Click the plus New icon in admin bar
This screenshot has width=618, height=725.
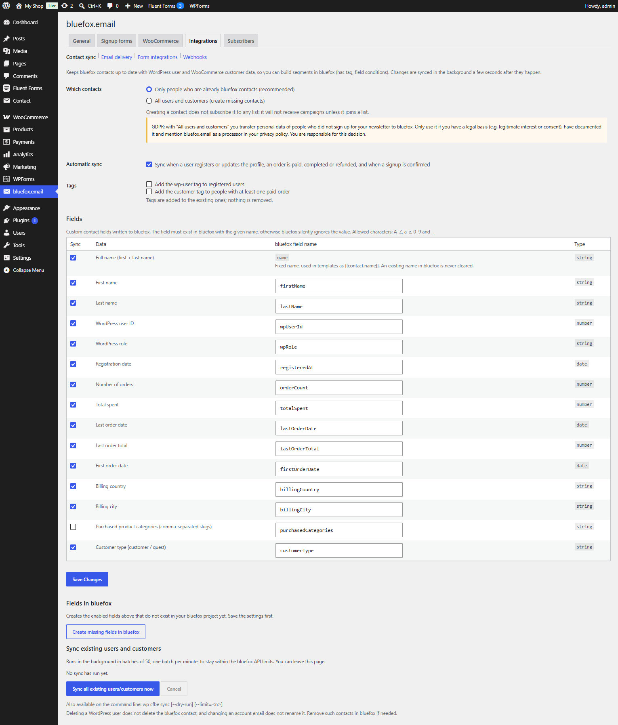pyautogui.click(x=128, y=6)
